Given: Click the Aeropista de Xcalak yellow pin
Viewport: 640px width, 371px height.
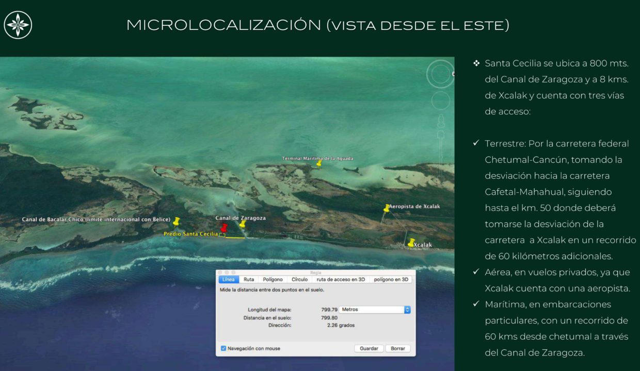Looking at the screenshot, I should pos(386,208).
